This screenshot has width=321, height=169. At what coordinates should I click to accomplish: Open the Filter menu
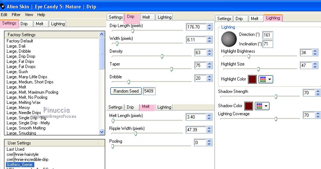[x=16, y=15]
